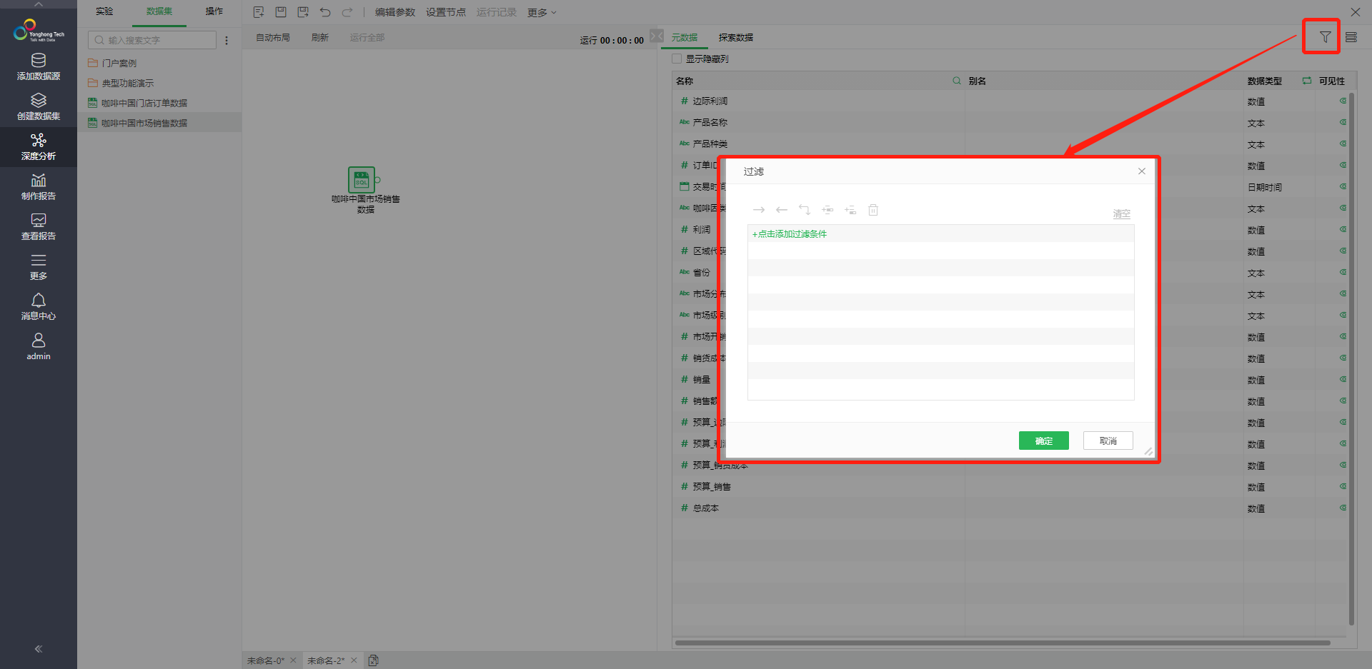Screen dimensions: 1372x669
Task: Click the insert-condition-above icon in filter dialog
Action: click(827, 210)
